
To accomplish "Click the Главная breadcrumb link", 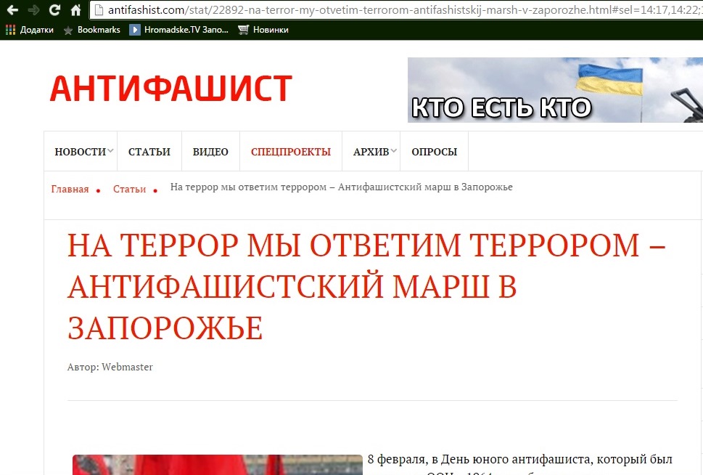I will (x=70, y=189).
